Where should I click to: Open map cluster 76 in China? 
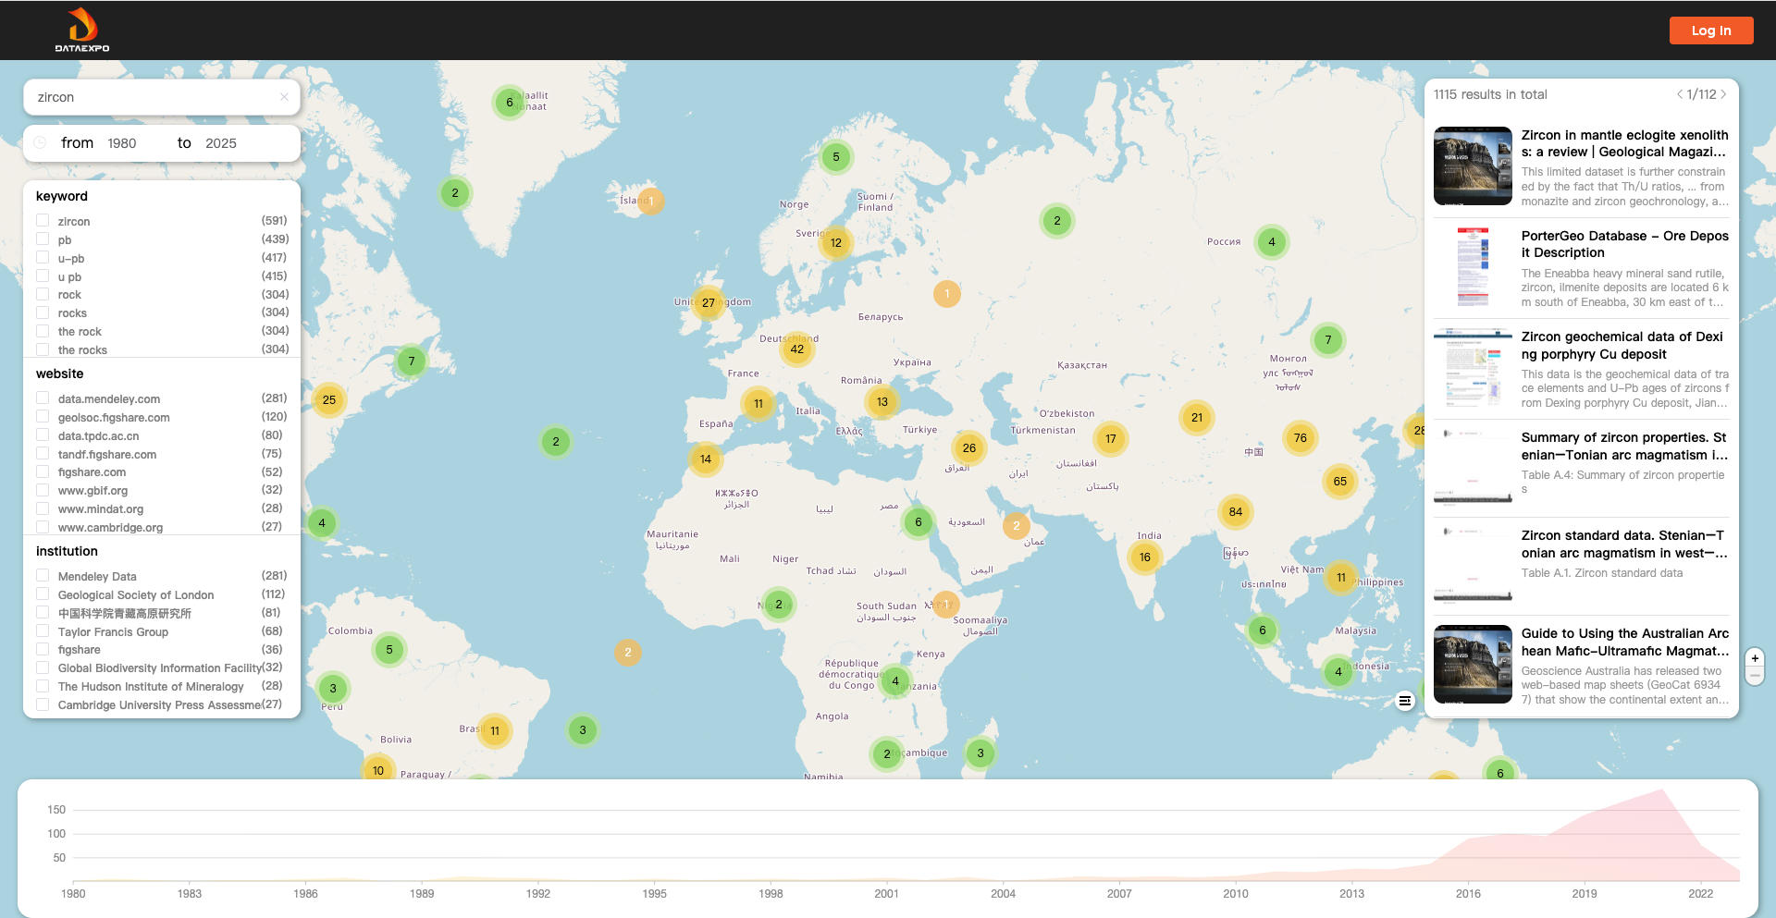[1301, 438]
